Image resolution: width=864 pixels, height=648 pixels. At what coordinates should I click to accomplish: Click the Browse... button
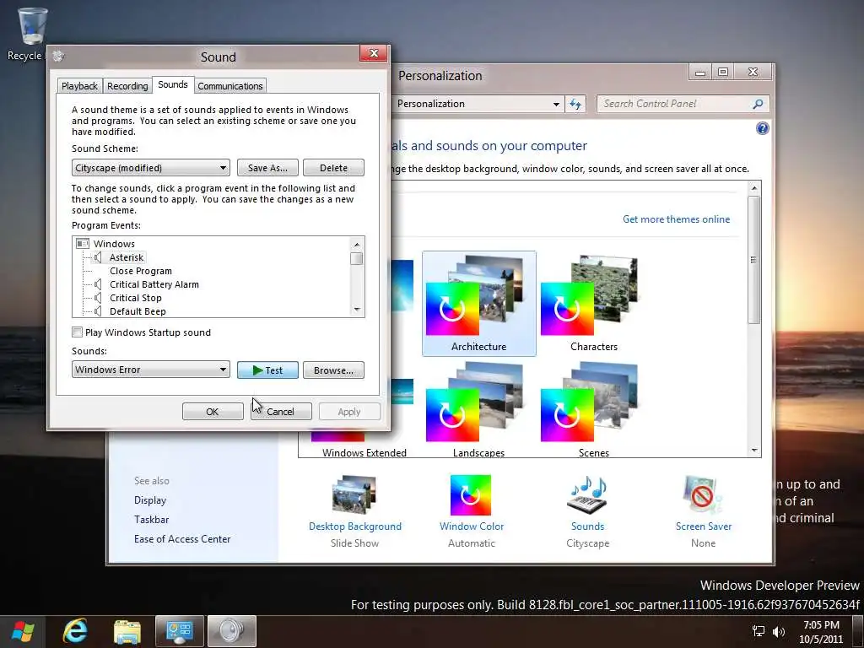pos(333,370)
